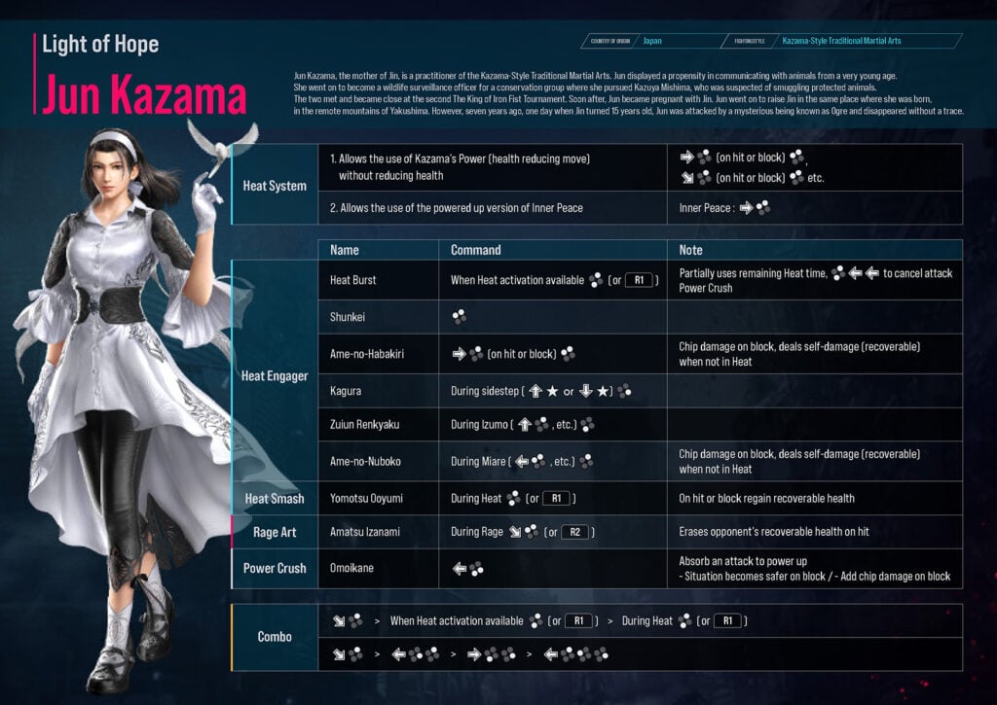Select the Heat System section label
The image size is (997, 705).
coord(275,185)
